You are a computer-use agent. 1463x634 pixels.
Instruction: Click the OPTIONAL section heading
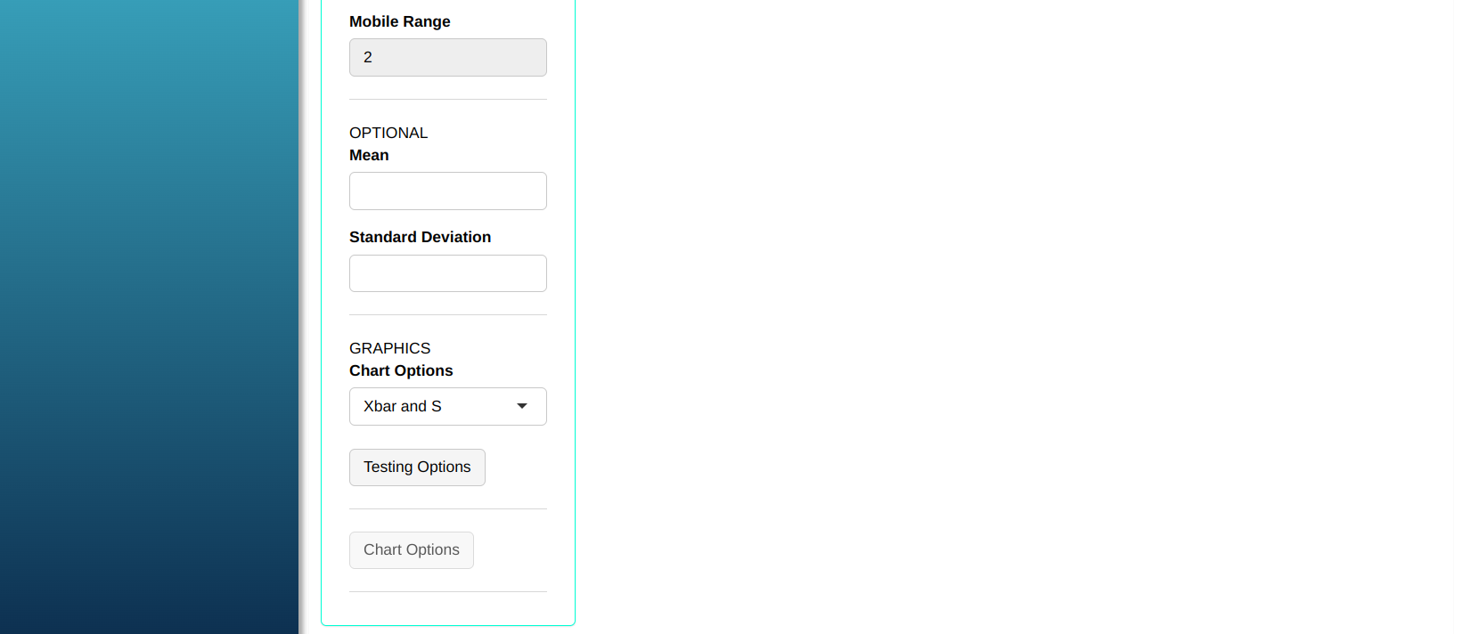[388, 133]
